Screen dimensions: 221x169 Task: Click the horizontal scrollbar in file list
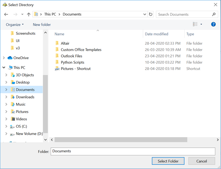(121, 140)
